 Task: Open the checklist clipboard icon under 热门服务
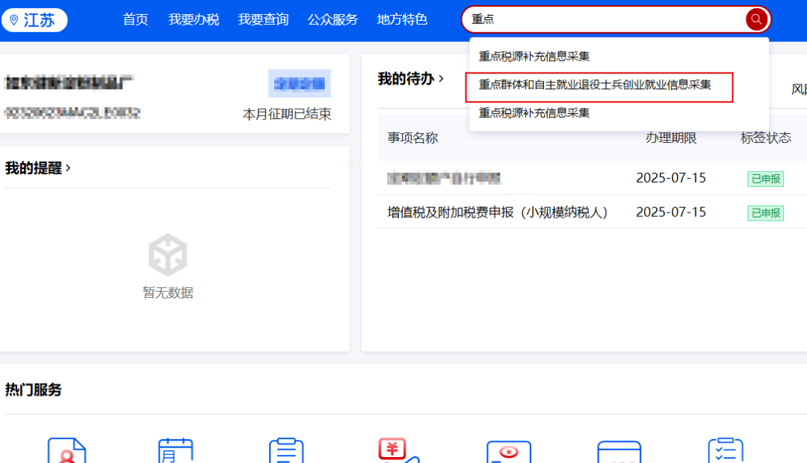(x=726, y=450)
